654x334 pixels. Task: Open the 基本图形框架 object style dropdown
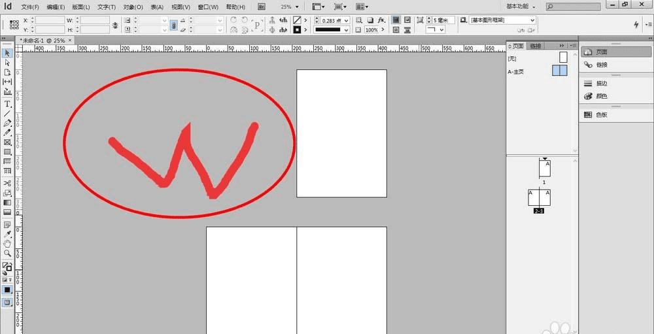pyautogui.click(x=502, y=20)
